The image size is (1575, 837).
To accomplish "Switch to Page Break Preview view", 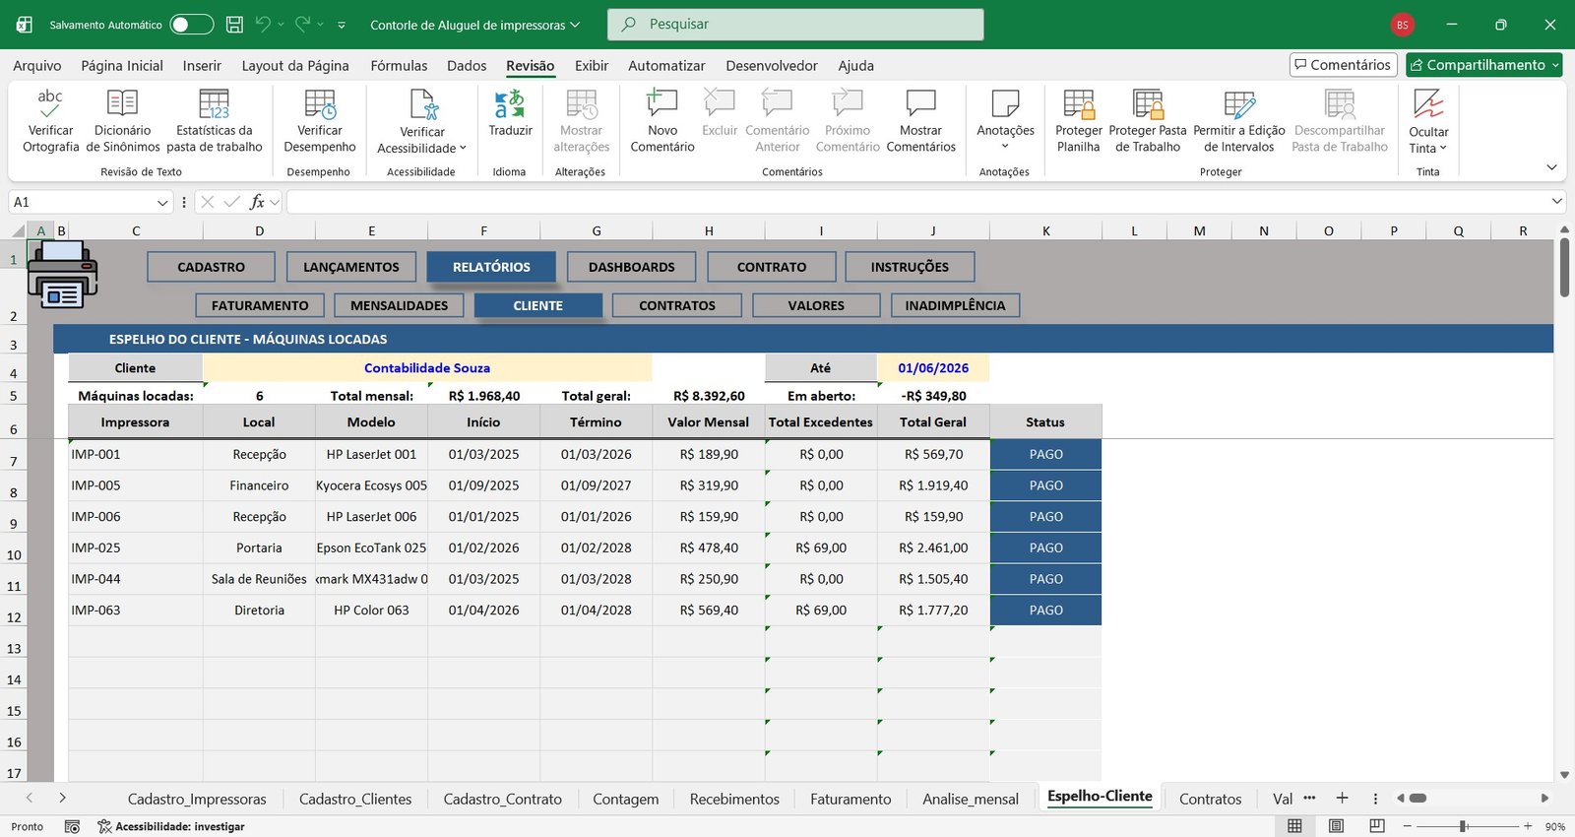I will [1377, 826].
